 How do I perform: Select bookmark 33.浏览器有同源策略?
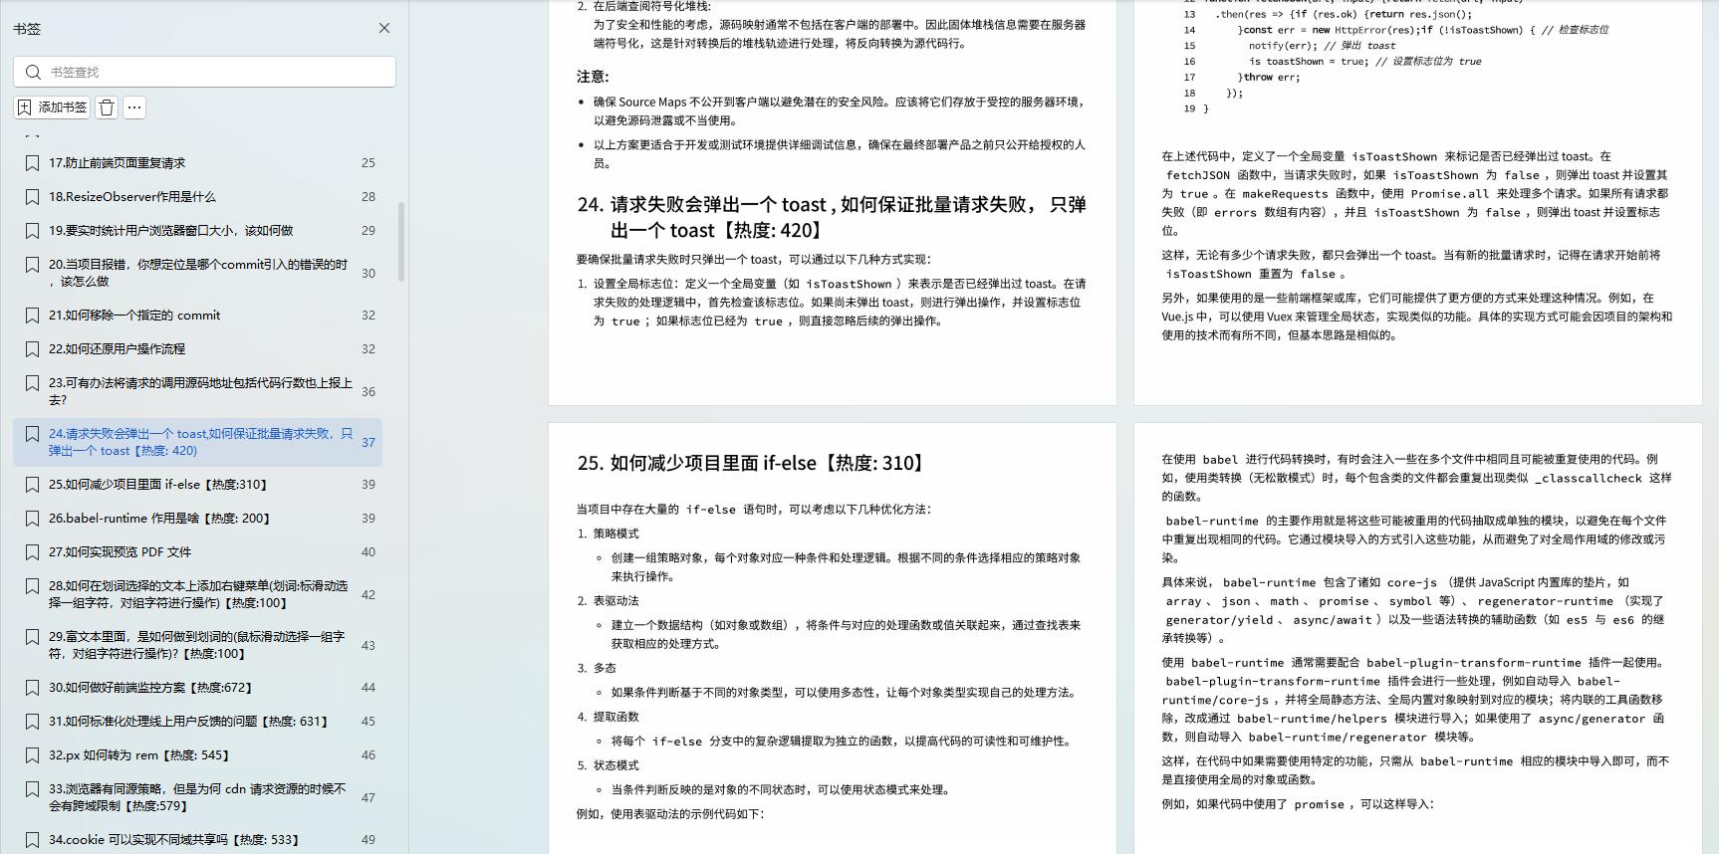(197, 797)
